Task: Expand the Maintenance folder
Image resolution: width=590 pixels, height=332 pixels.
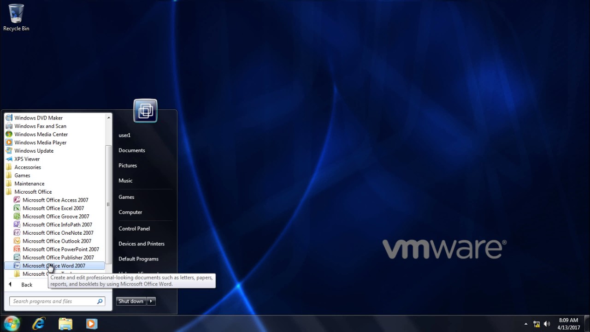Action: click(54, 184)
